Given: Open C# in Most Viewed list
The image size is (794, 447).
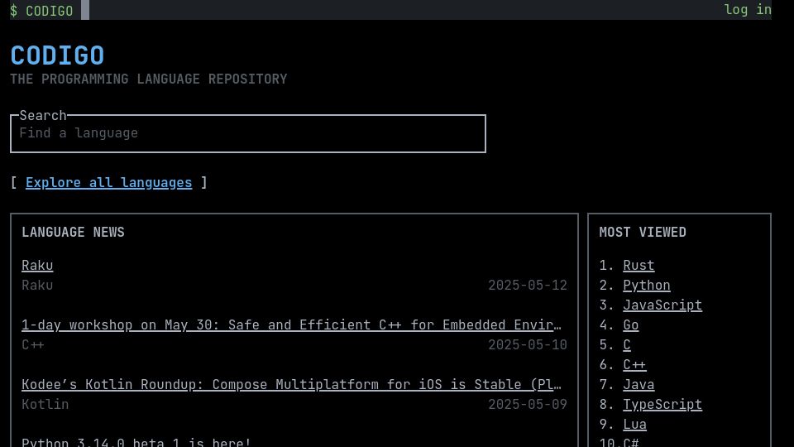Looking at the screenshot, I should tap(631, 442).
